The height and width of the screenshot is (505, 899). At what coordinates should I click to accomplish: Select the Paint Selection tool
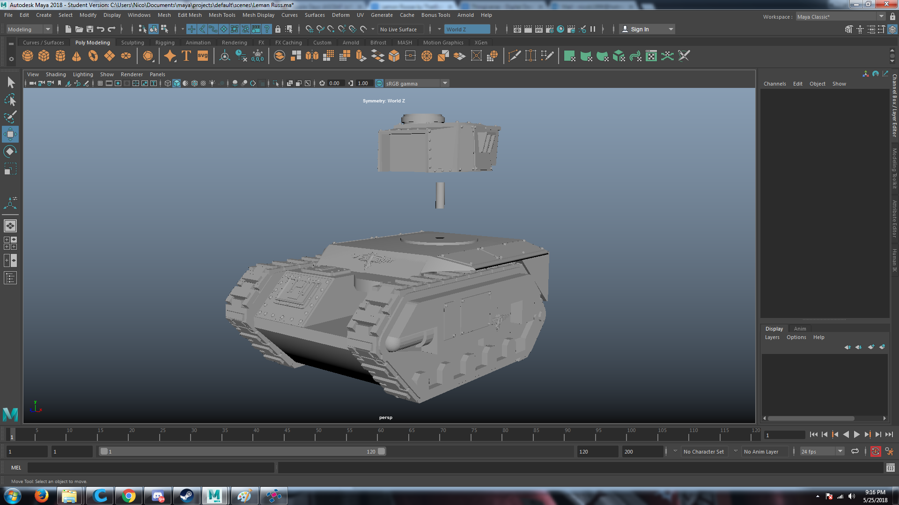click(x=10, y=117)
